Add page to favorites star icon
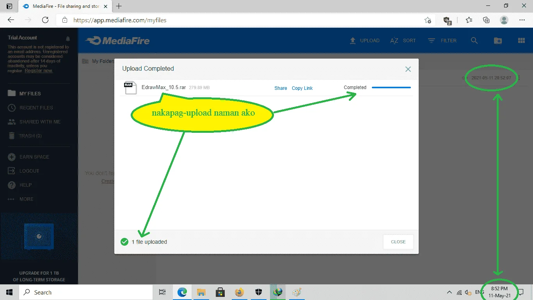 pos(428,20)
